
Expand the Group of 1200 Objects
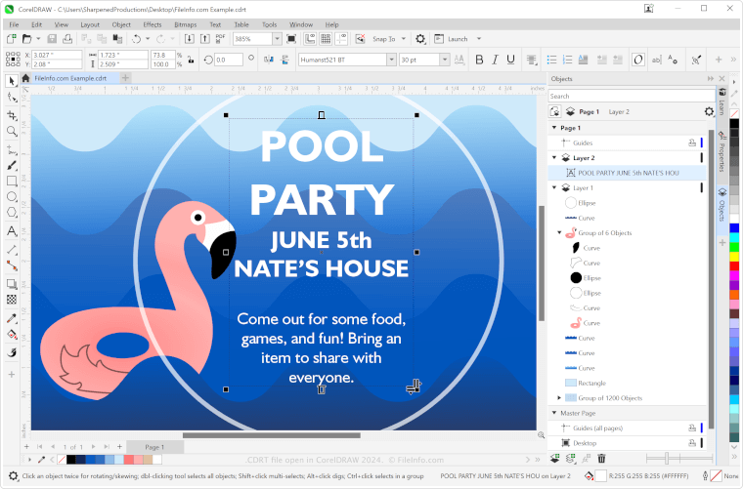tap(559, 398)
